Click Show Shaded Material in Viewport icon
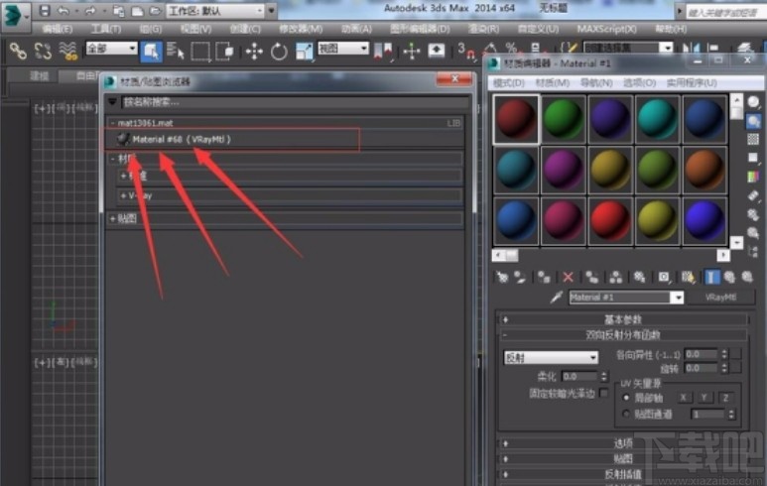 [x=688, y=278]
